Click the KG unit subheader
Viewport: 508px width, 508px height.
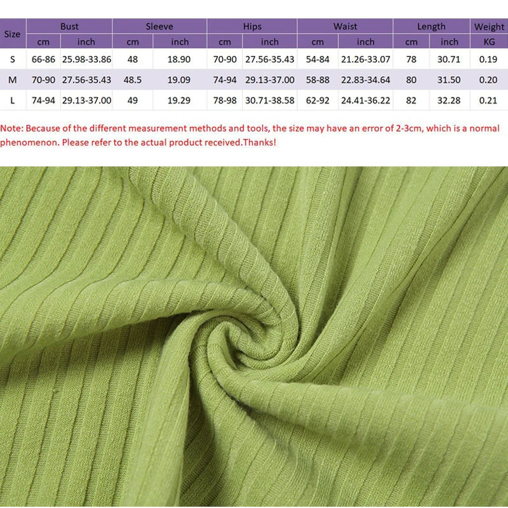click(x=489, y=42)
